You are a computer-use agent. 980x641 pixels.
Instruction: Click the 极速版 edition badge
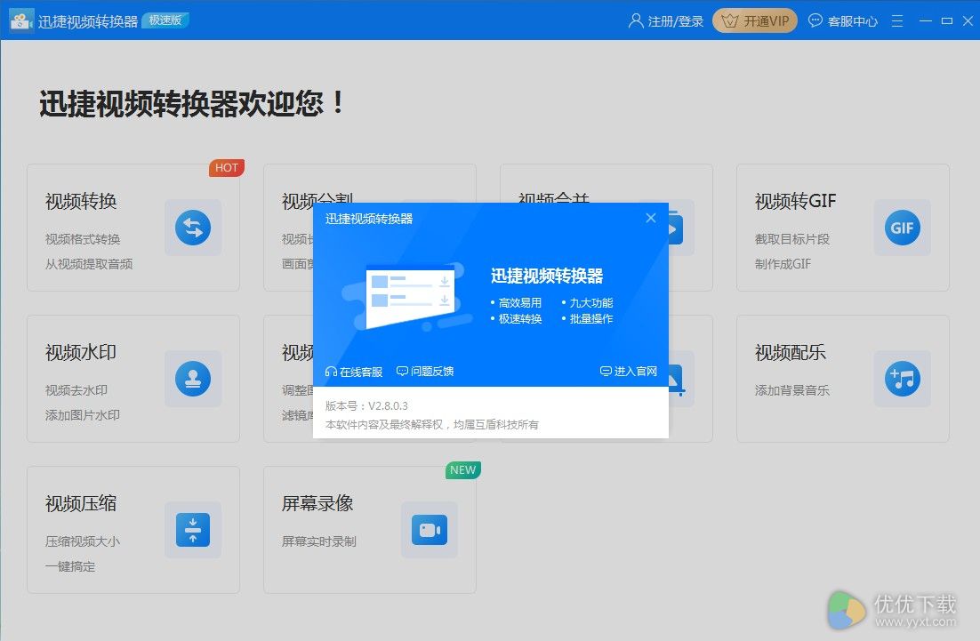tap(165, 20)
